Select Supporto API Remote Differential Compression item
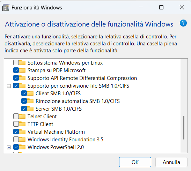 click(x=82, y=78)
